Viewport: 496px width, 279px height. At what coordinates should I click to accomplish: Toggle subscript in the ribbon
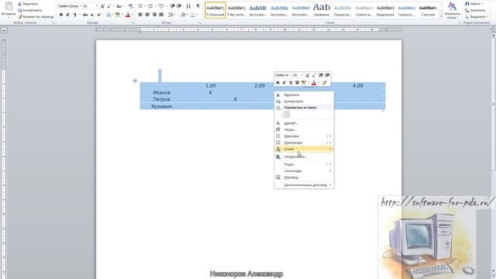click(92, 15)
